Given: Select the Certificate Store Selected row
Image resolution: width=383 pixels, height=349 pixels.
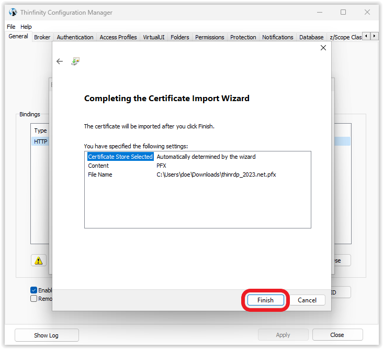Looking at the screenshot, I should point(120,157).
